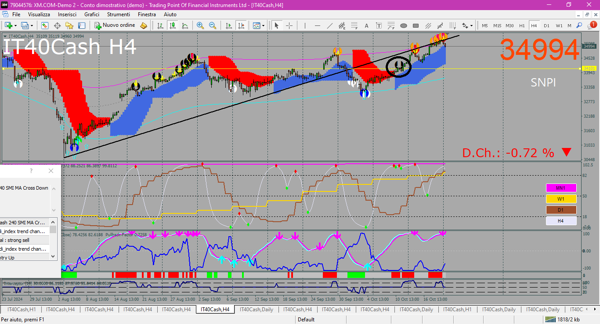600x324 pixels.
Task: Switch to M30 timeframe
Action: tap(510, 25)
